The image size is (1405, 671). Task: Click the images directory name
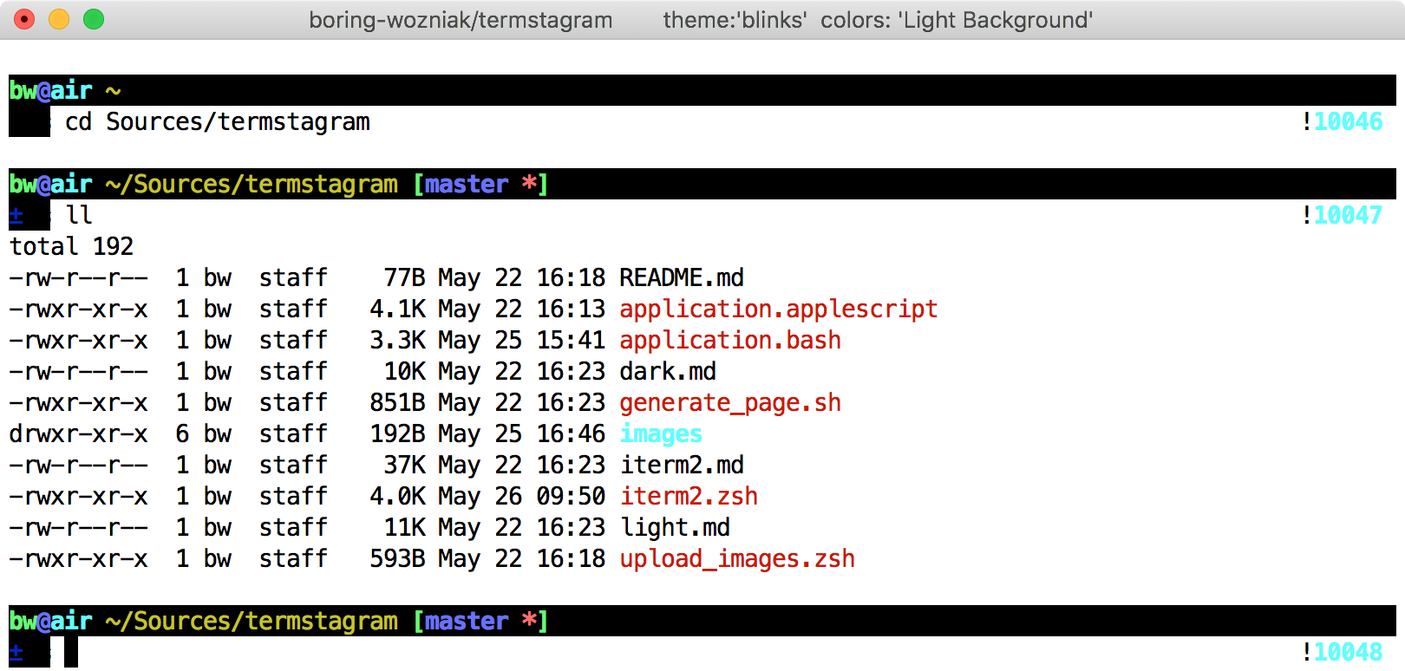point(661,433)
